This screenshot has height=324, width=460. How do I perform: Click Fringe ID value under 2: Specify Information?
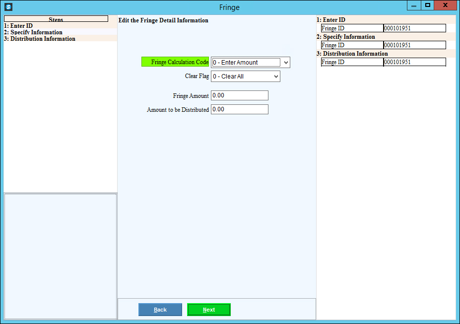[x=414, y=45]
